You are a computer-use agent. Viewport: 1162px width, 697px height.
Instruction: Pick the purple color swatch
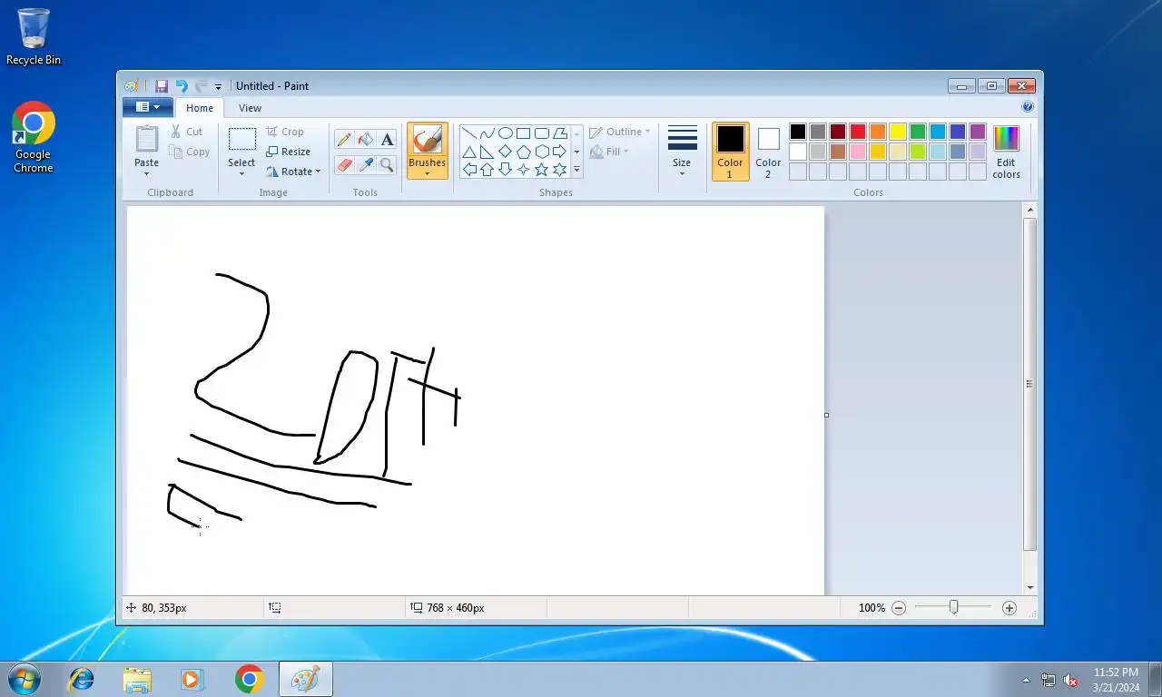978,132
